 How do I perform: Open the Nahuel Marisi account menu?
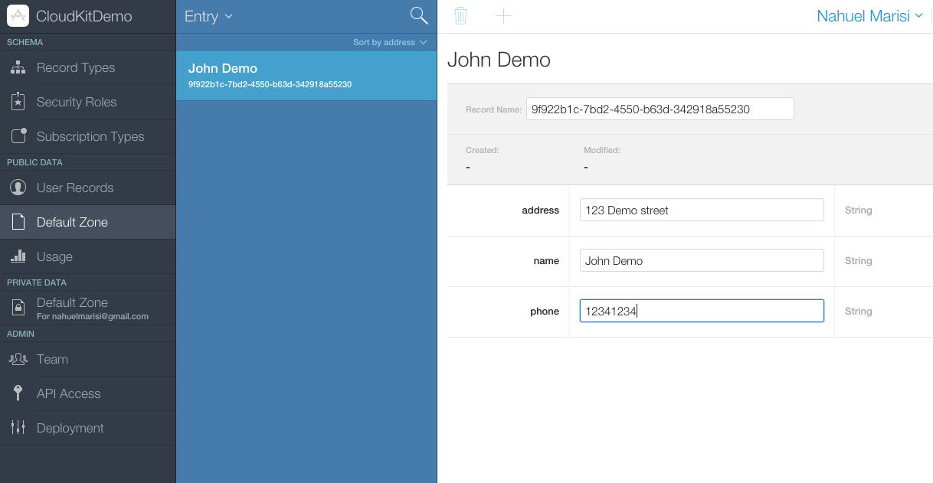click(x=870, y=16)
